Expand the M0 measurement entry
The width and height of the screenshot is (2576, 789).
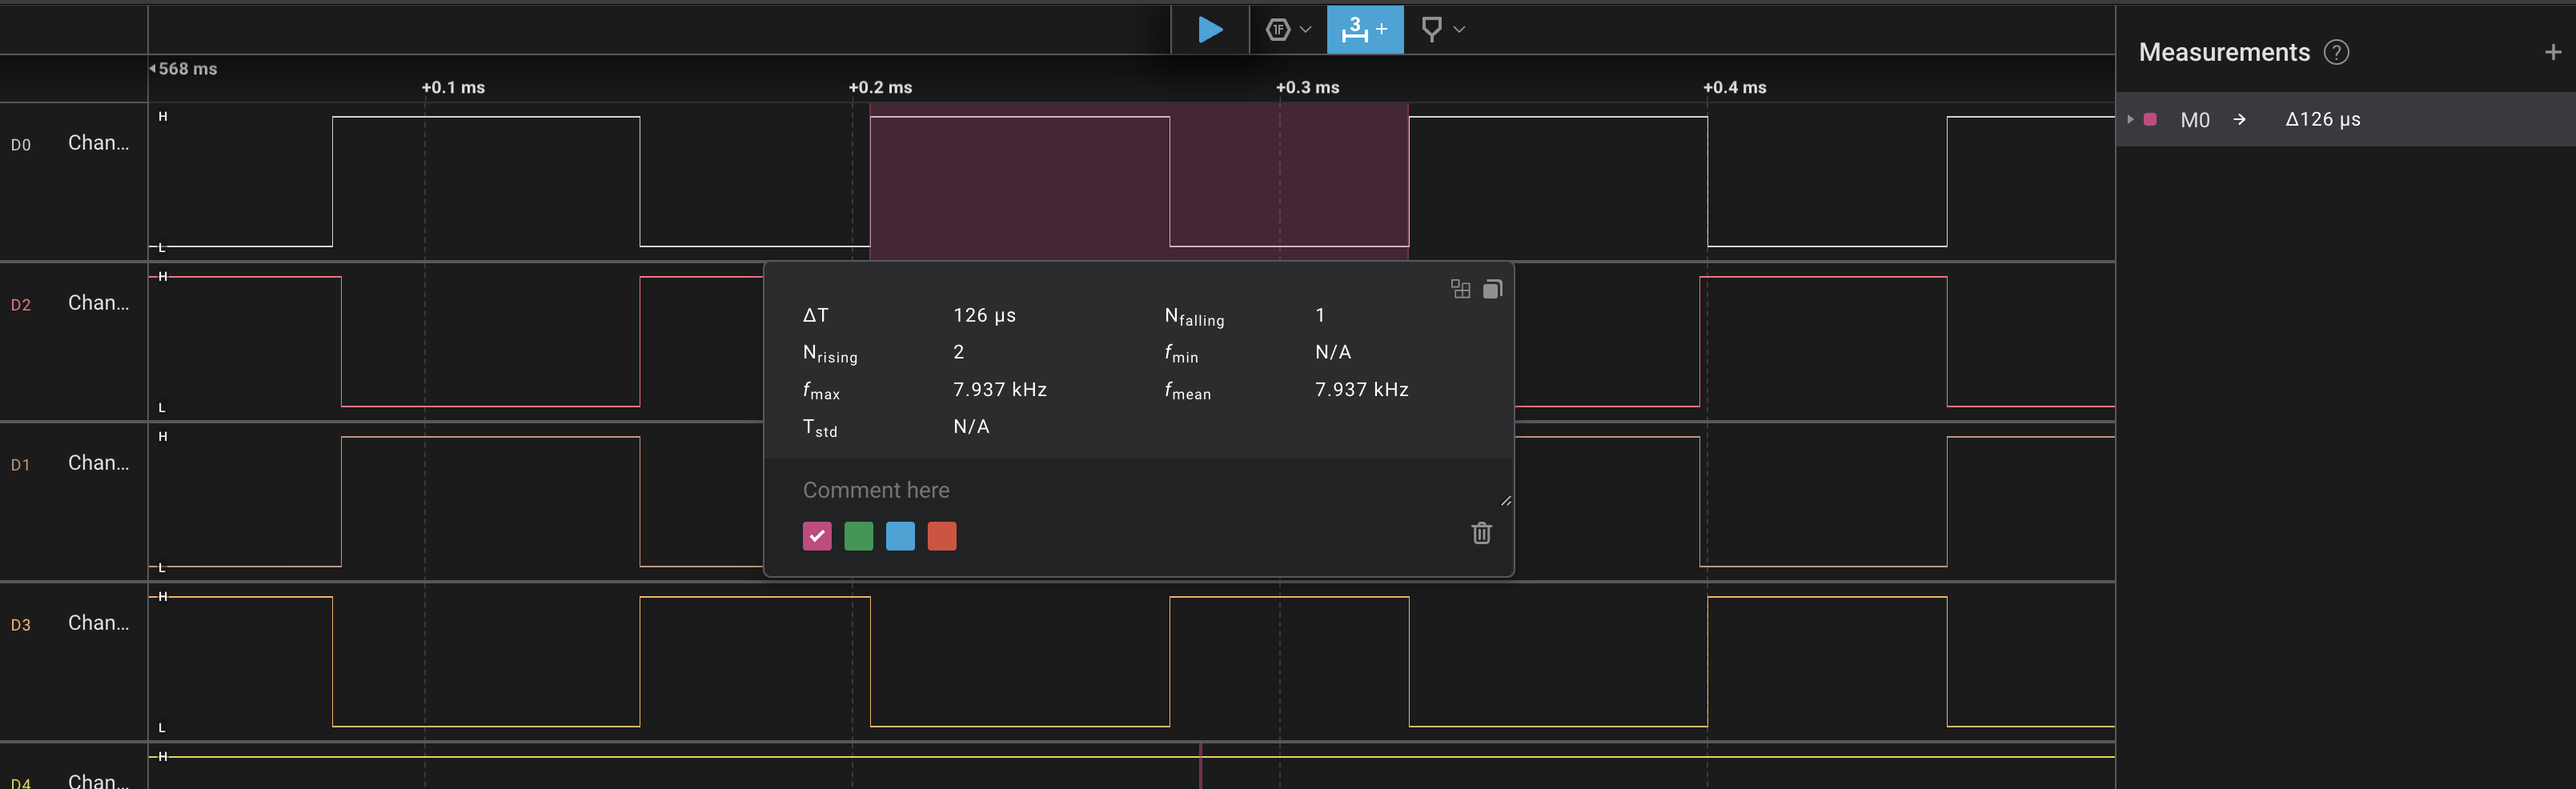2130,120
